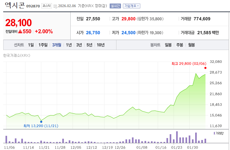Show the 일봉 daily candlestick chart
This screenshot has height=150, width=230.
168,45
